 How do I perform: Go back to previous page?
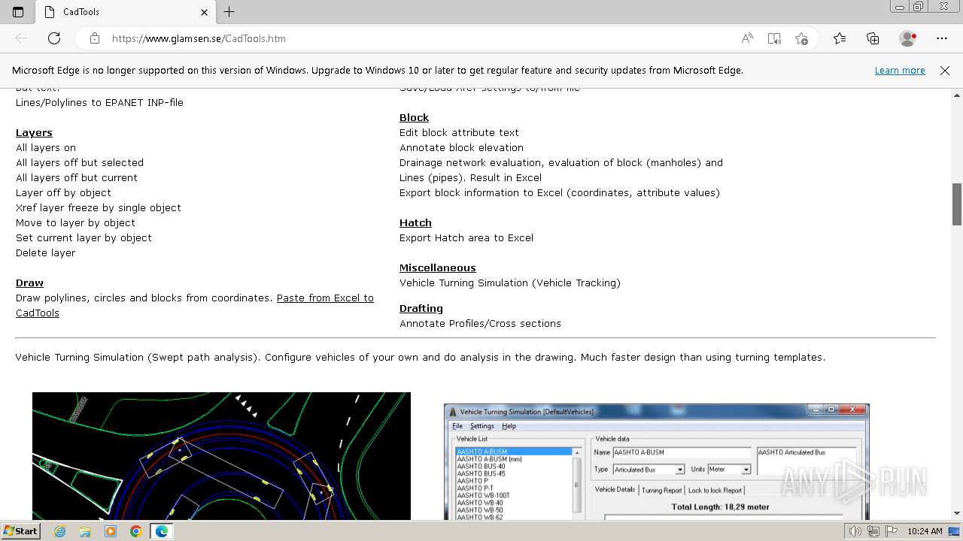coord(21,38)
